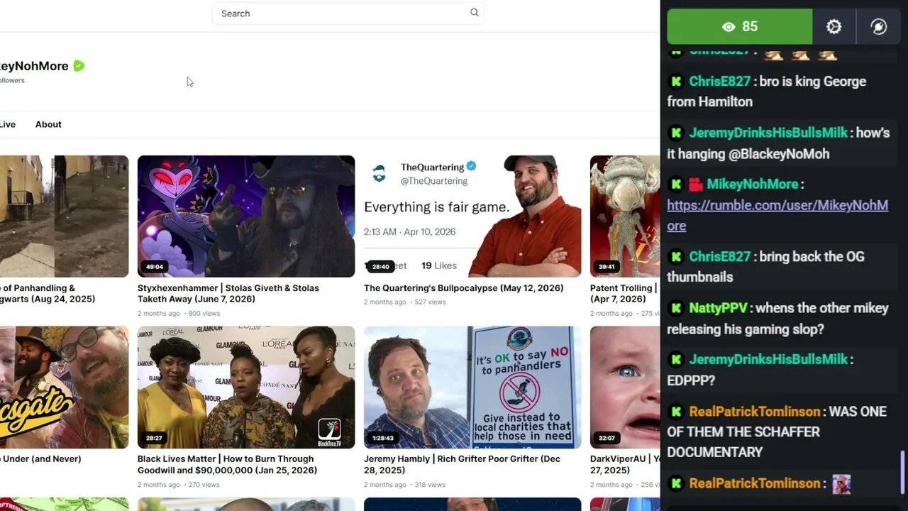Click the "bring back the OG thumbnails" message text
This screenshot has height=511, width=908.
pyautogui.click(x=766, y=267)
